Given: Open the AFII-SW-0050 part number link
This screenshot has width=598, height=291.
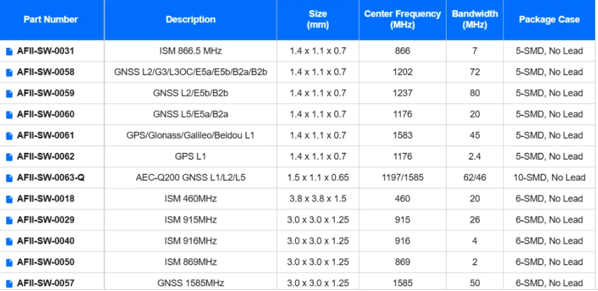Looking at the screenshot, I should point(46,262).
